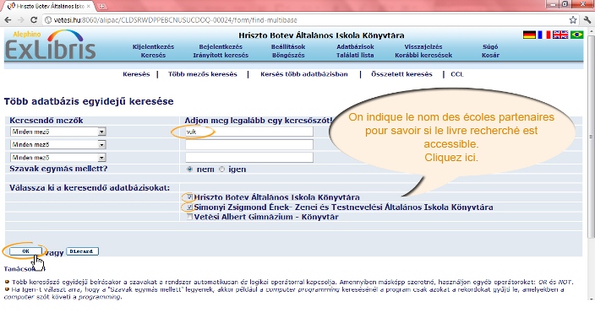The width and height of the screenshot is (595, 334).
Task: Switch language to English UK flag
Action: coord(560,35)
